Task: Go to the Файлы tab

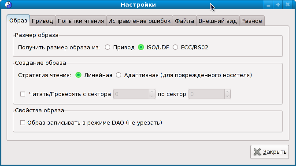Action: coord(185,21)
